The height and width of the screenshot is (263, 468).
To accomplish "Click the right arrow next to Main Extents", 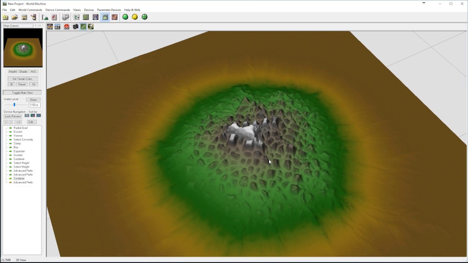I will (40, 26).
